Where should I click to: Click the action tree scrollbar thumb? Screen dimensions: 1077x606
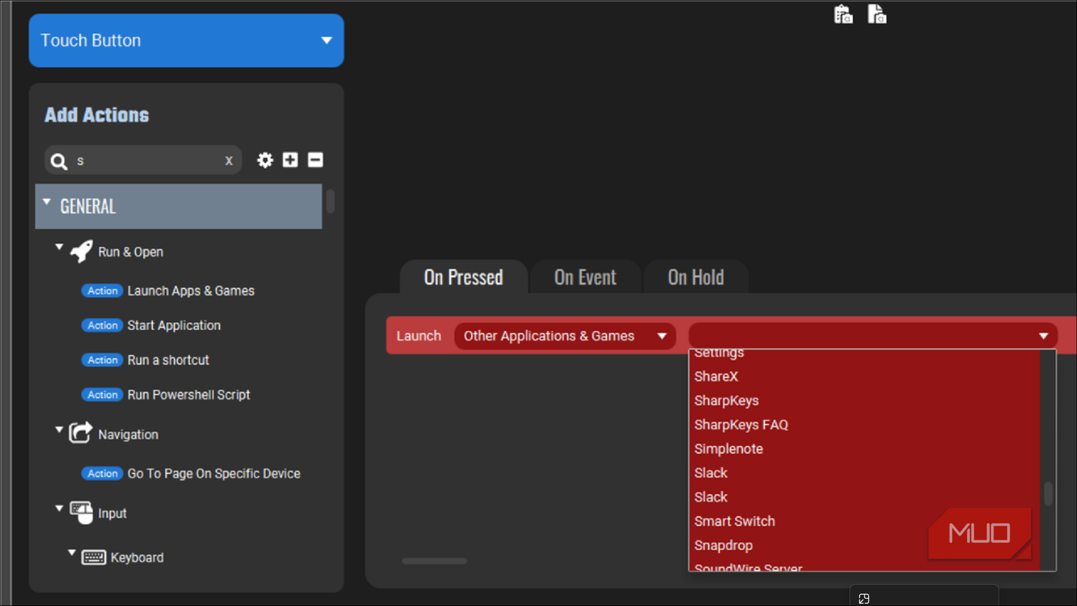[331, 201]
